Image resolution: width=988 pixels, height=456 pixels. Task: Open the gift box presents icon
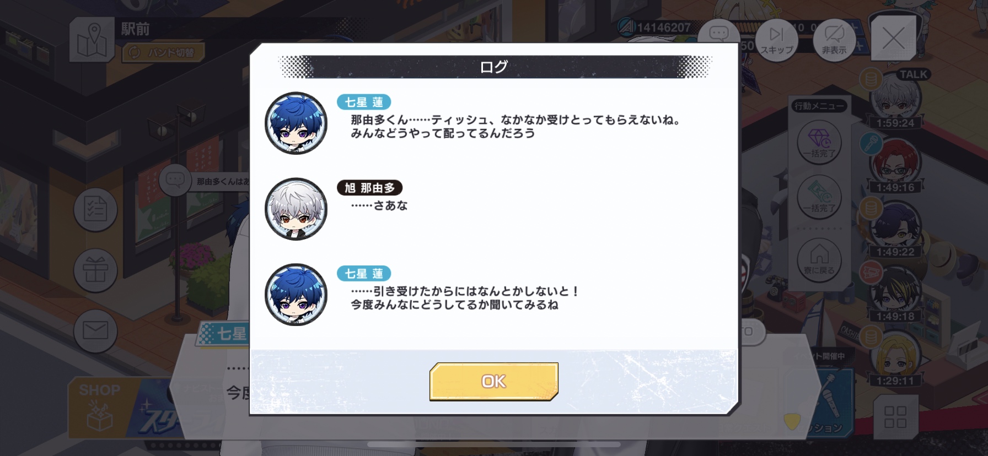point(95,270)
